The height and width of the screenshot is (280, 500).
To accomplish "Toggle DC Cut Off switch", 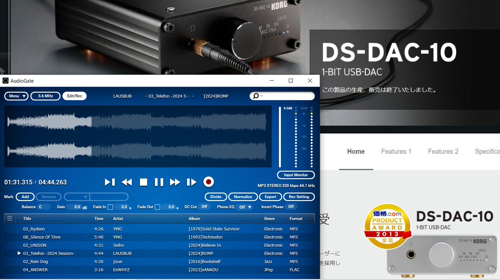I will [x=204, y=207].
